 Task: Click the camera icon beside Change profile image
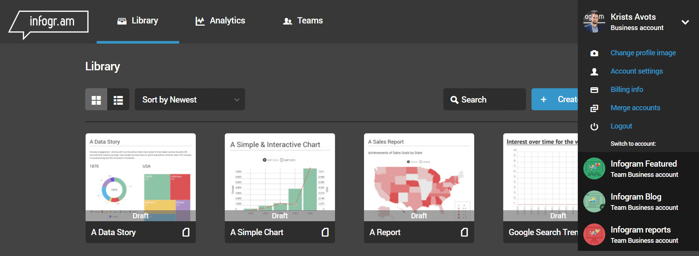[594, 53]
